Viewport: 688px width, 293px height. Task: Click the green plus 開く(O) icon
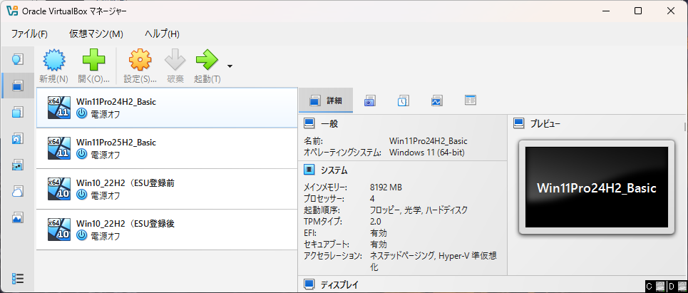point(94,60)
